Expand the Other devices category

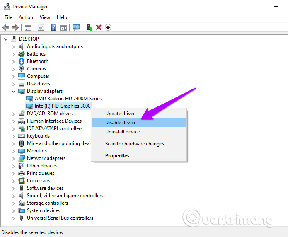13,166
